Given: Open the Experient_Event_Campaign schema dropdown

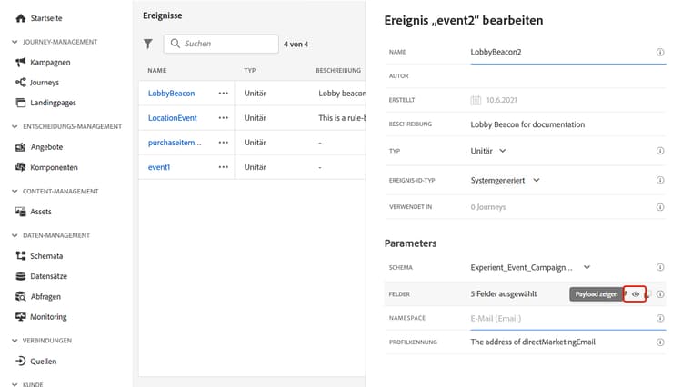Looking at the screenshot, I should pyautogui.click(x=530, y=268).
